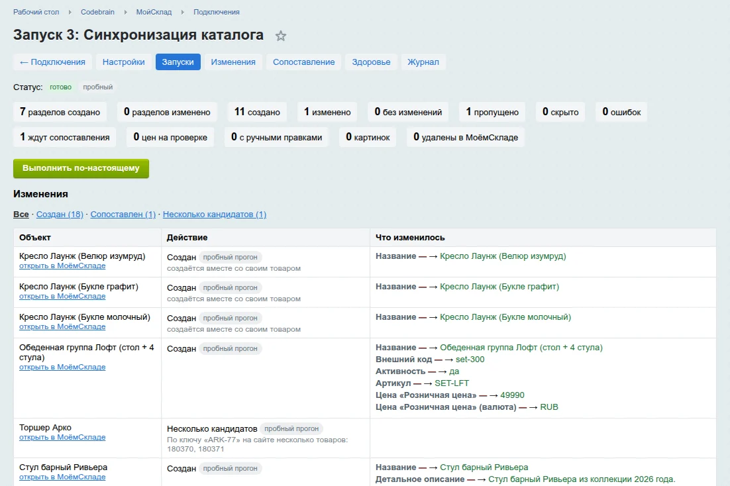Click the 0 без изменений counter
This screenshot has height=486, width=730.
pos(408,112)
